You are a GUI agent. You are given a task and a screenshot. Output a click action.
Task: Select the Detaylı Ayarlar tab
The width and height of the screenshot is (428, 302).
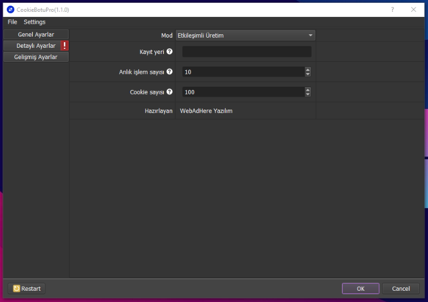[33, 46]
